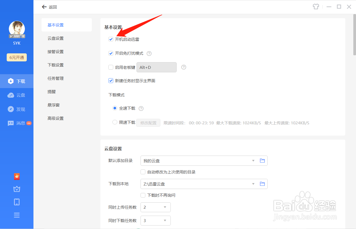Open 同时下载任务数 dropdown
Image resolution: width=356 pixels, height=229 pixels.
pyautogui.click(x=156, y=220)
